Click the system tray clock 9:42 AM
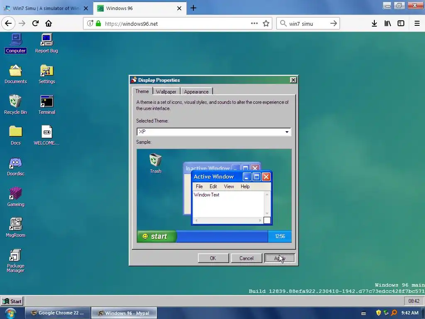The width and height of the screenshot is (425, 319). 410,313
